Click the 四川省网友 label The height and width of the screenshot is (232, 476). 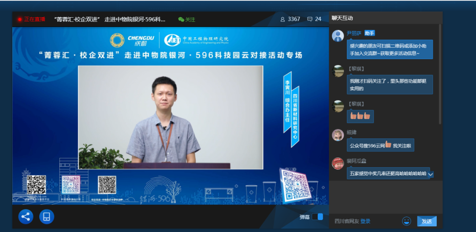(347, 221)
